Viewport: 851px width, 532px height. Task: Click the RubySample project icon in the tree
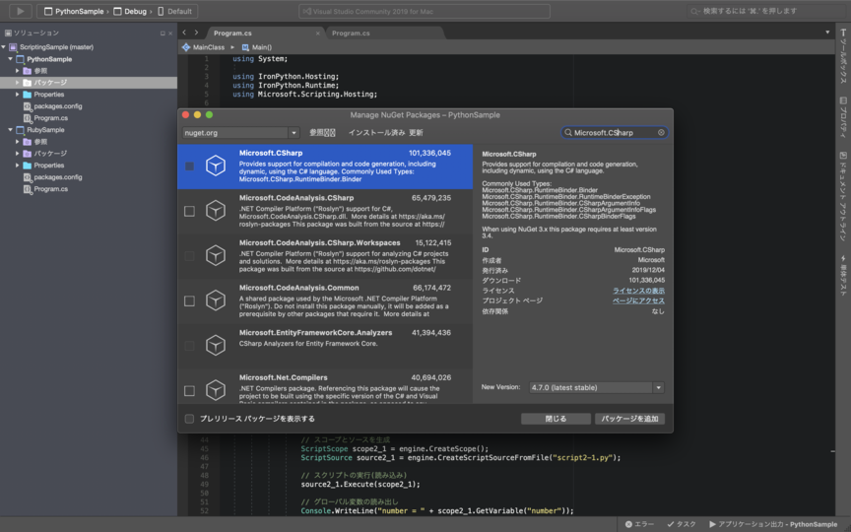click(20, 130)
